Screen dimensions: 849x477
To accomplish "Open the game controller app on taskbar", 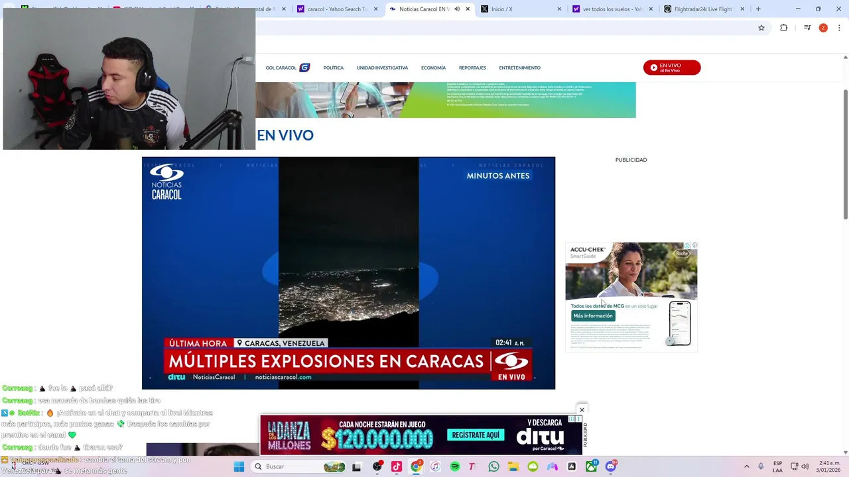I will pos(552,466).
